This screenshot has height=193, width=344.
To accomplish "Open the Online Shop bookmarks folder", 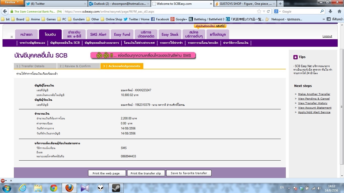I will [112, 19].
